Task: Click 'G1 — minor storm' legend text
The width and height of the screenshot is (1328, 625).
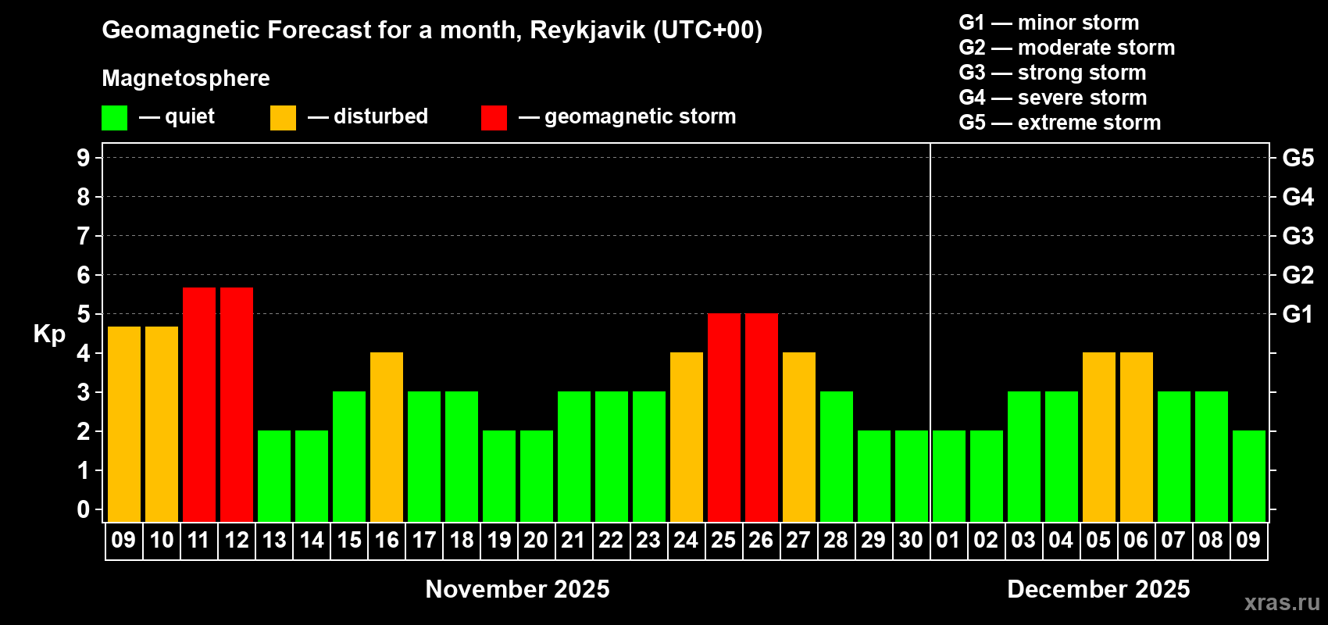Action: coord(1049,23)
